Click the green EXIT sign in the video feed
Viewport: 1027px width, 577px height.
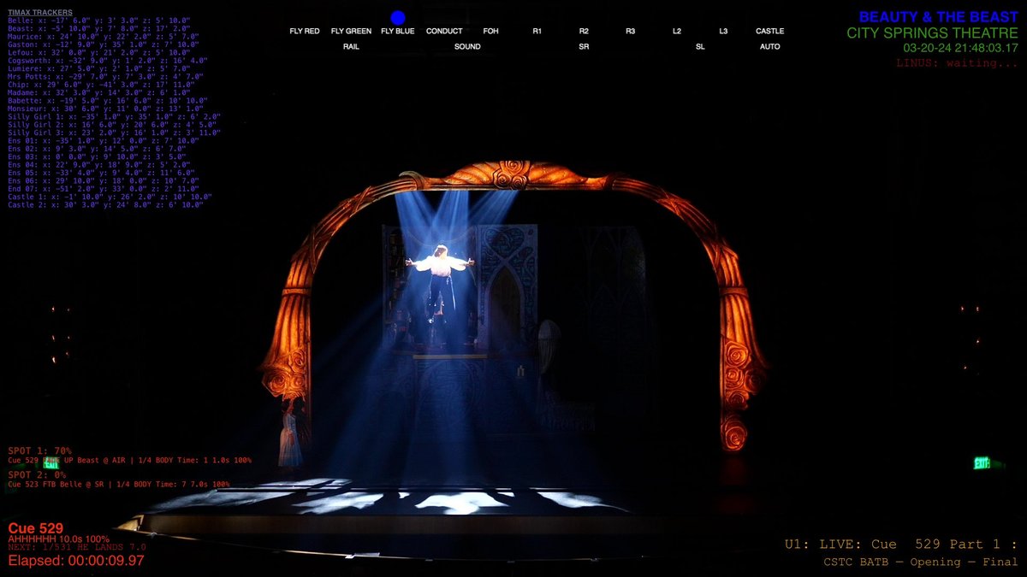point(982,463)
